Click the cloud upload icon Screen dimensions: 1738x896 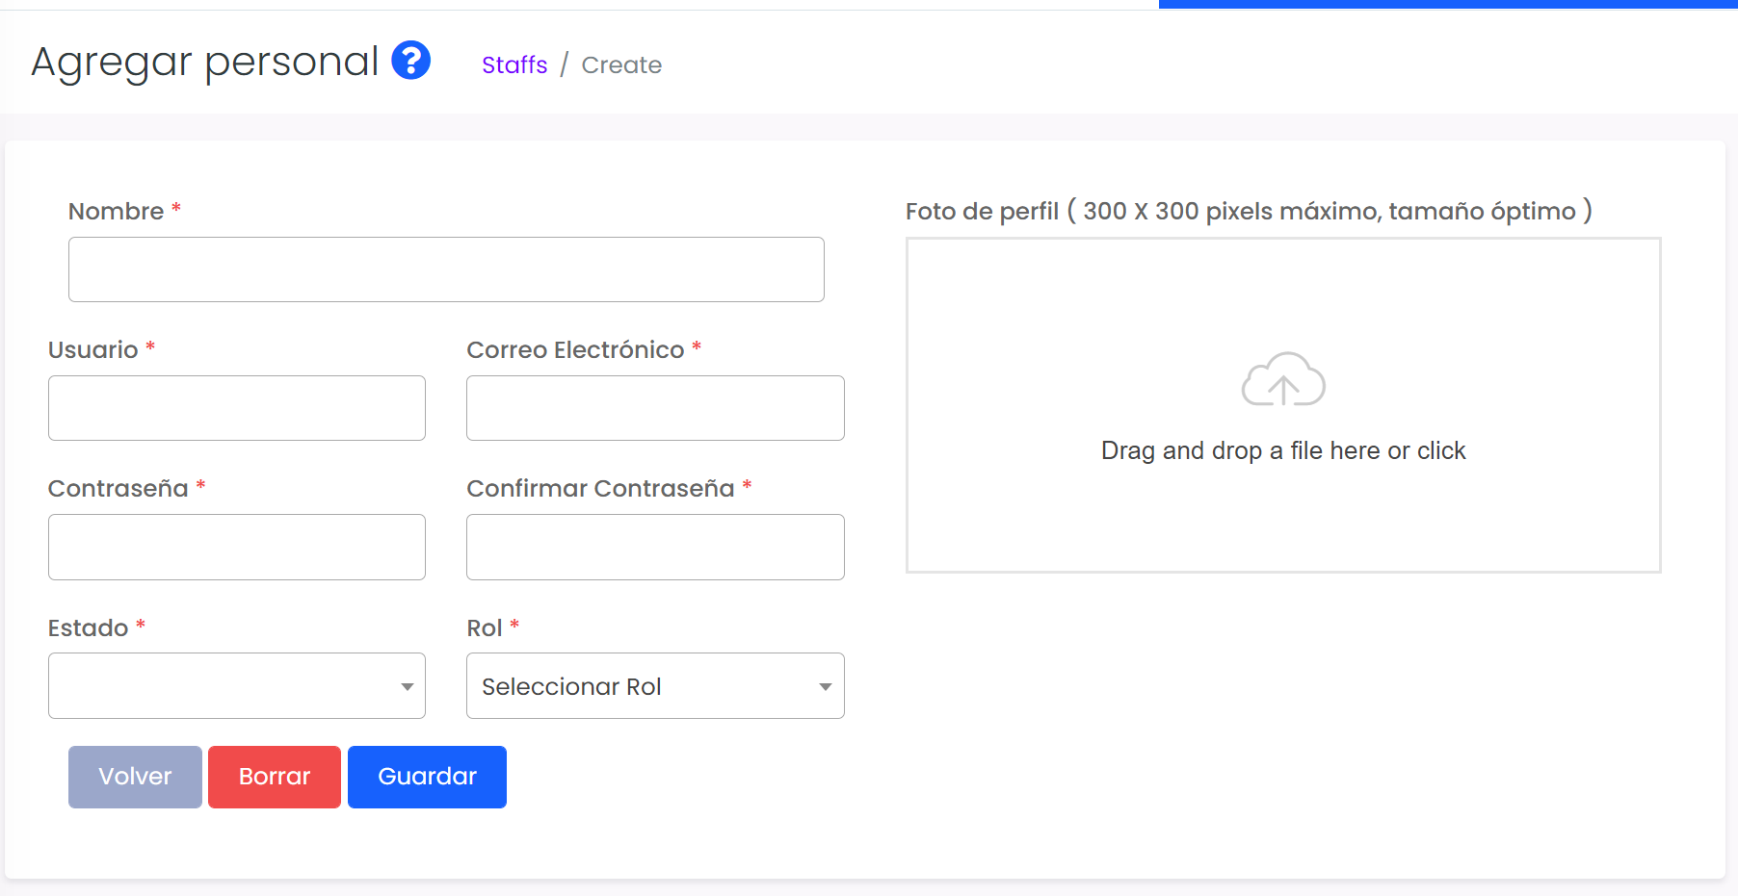(1282, 379)
